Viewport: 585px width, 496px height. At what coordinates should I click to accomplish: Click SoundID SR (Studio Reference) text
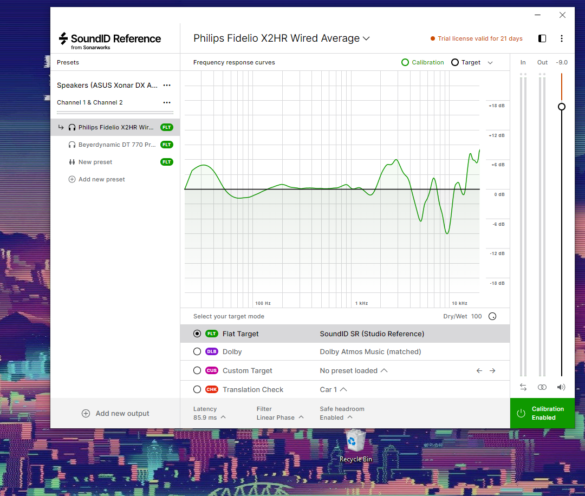(372, 334)
